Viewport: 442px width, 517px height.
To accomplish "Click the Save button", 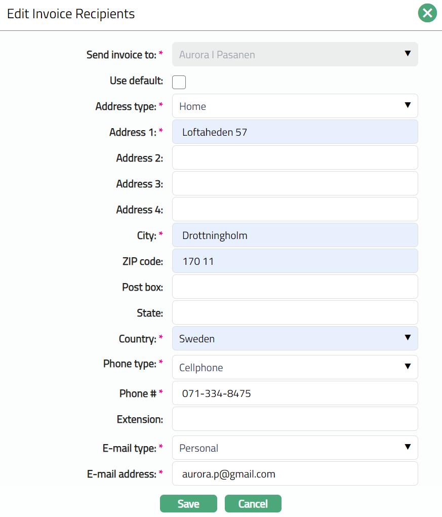I will tap(188, 504).
